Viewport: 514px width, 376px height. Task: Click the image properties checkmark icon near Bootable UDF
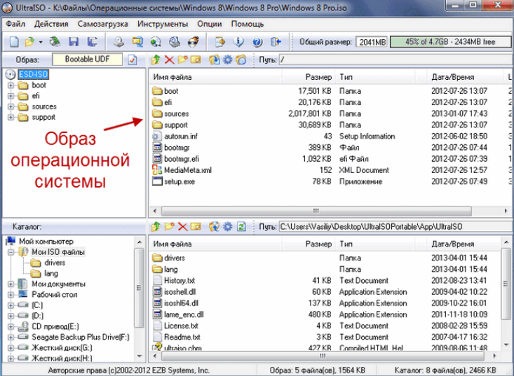133,60
